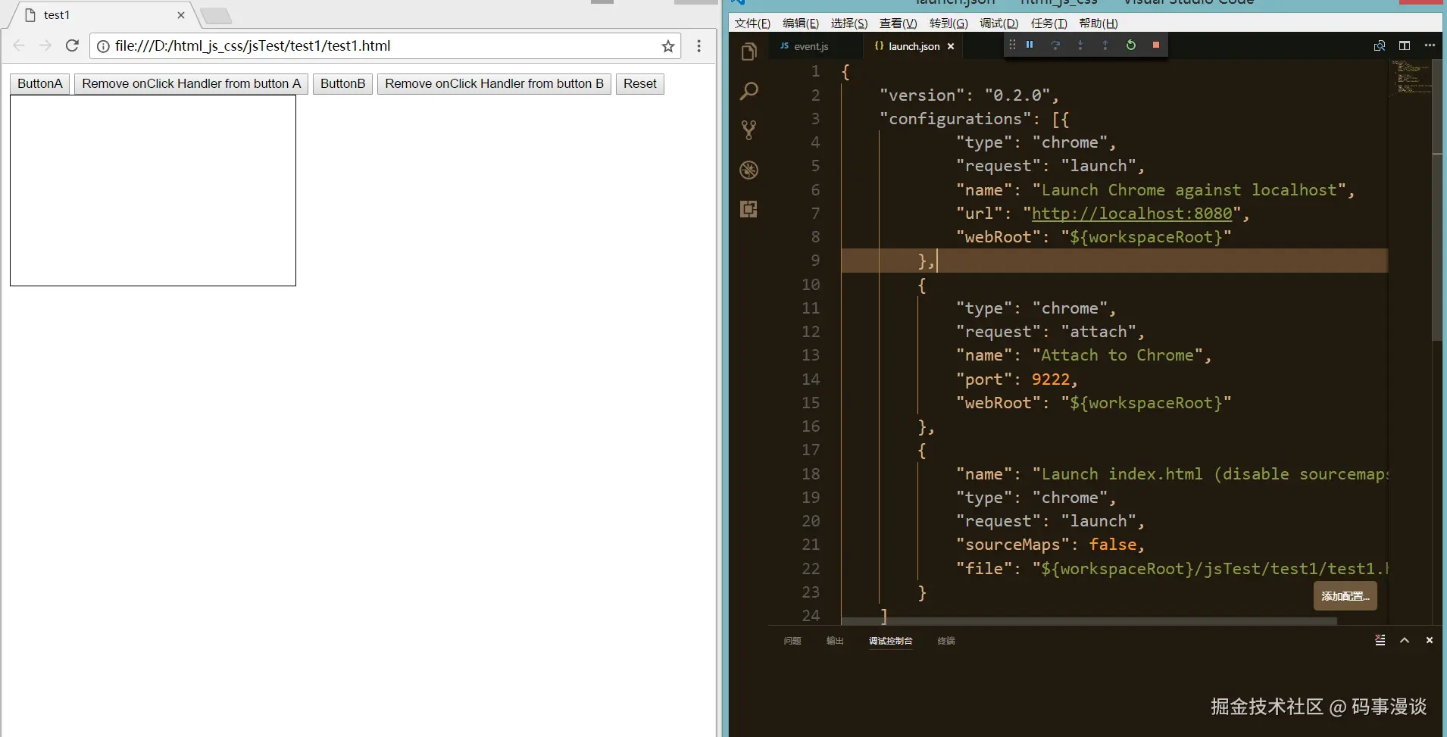
Task: Pause debugging from the debug toolbar
Action: 1030,45
